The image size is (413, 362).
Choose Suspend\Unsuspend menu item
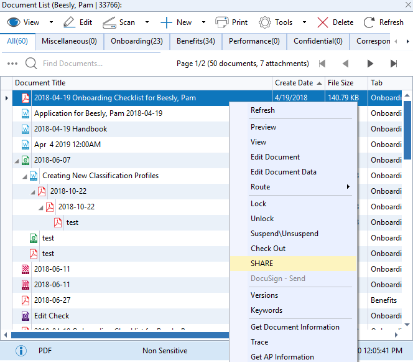[293, 234]
